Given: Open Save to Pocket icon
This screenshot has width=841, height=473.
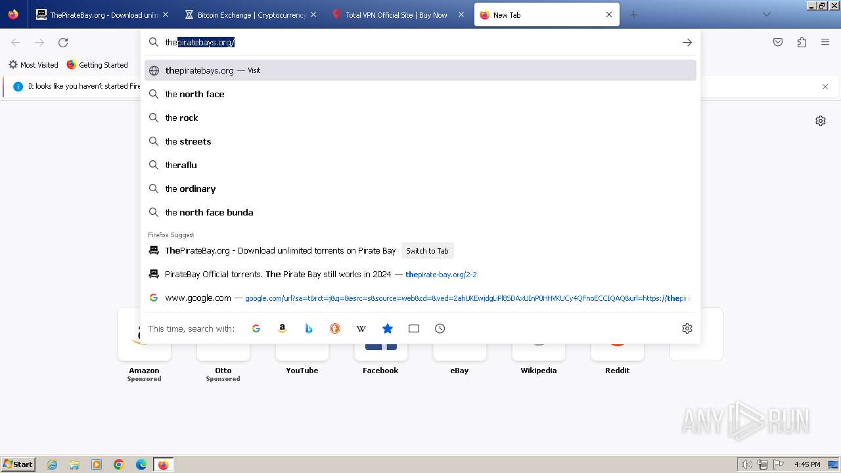Looking at the screenshot, I should 778,42.
